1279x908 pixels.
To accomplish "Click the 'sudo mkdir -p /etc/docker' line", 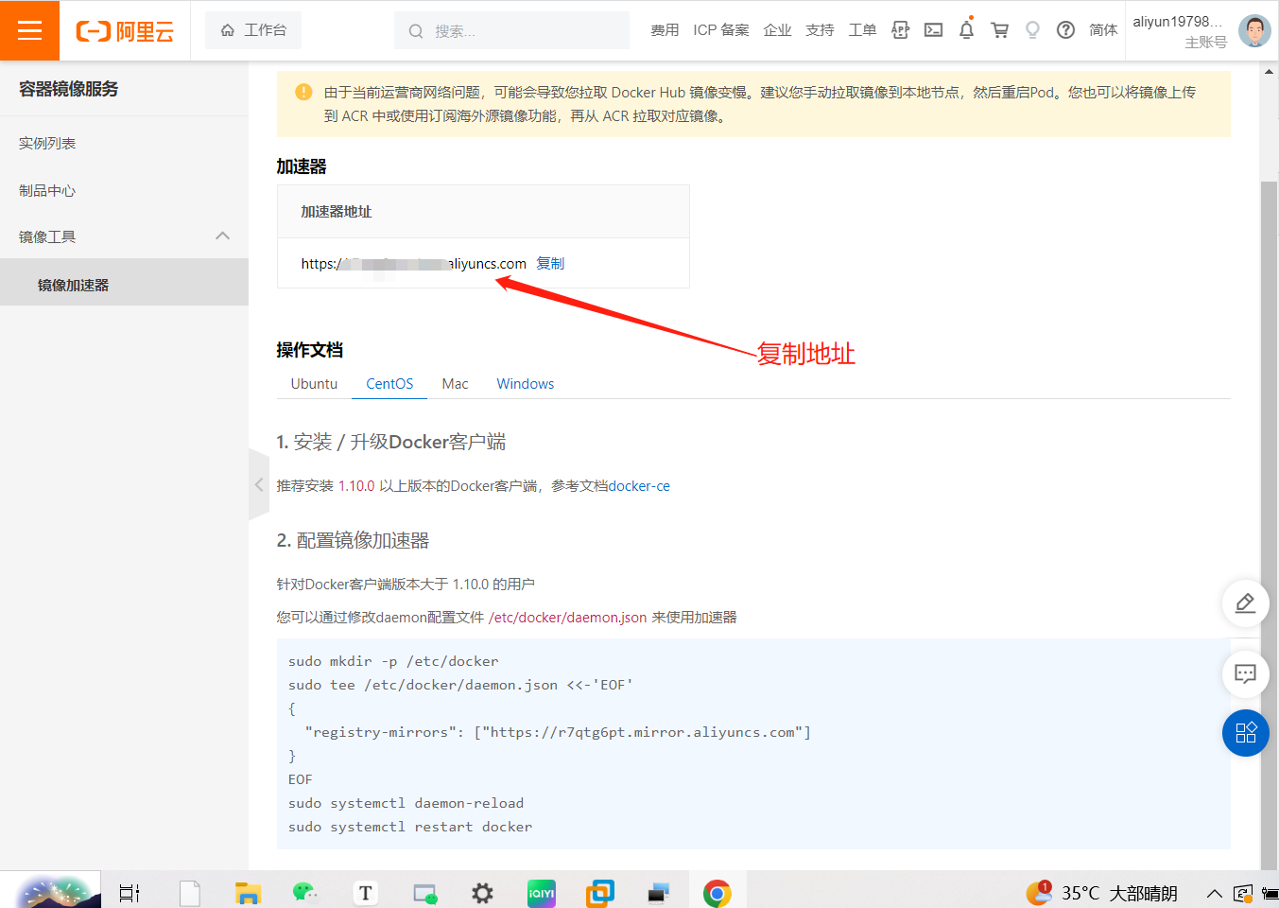I will pos(393,661).
